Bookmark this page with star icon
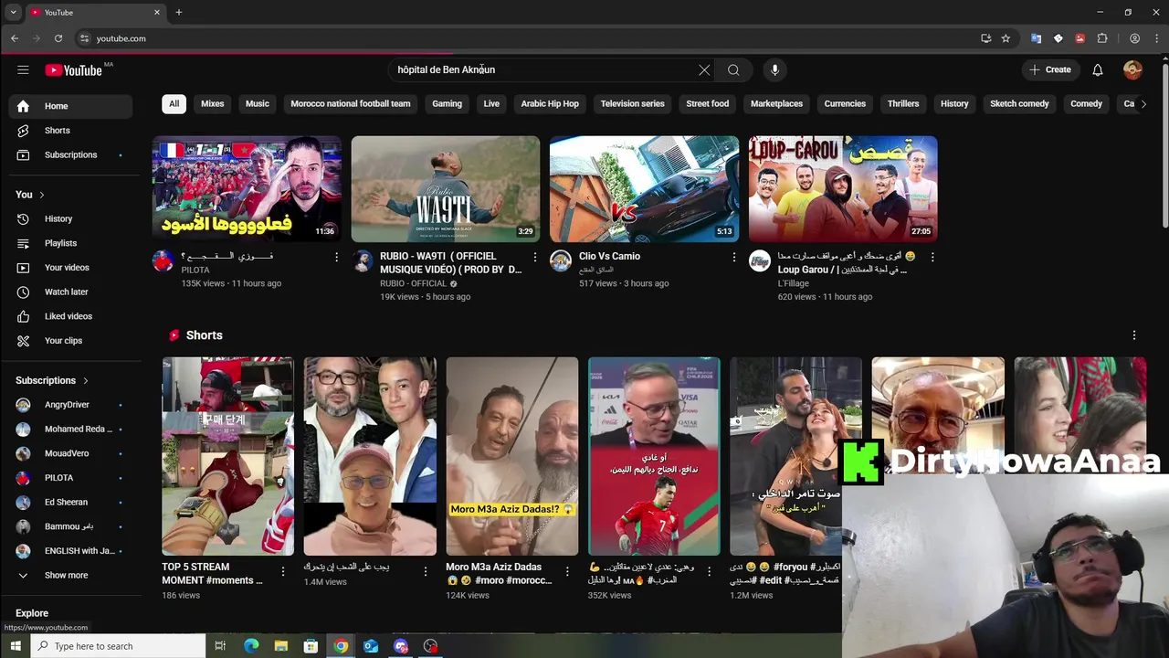1169x658 pixels. [1006, 38]
